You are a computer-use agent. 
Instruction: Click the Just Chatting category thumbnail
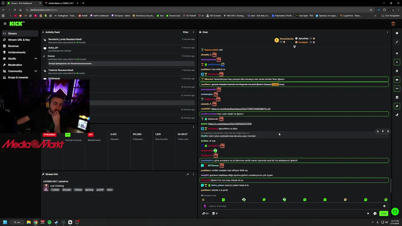[x=46, y=188]
